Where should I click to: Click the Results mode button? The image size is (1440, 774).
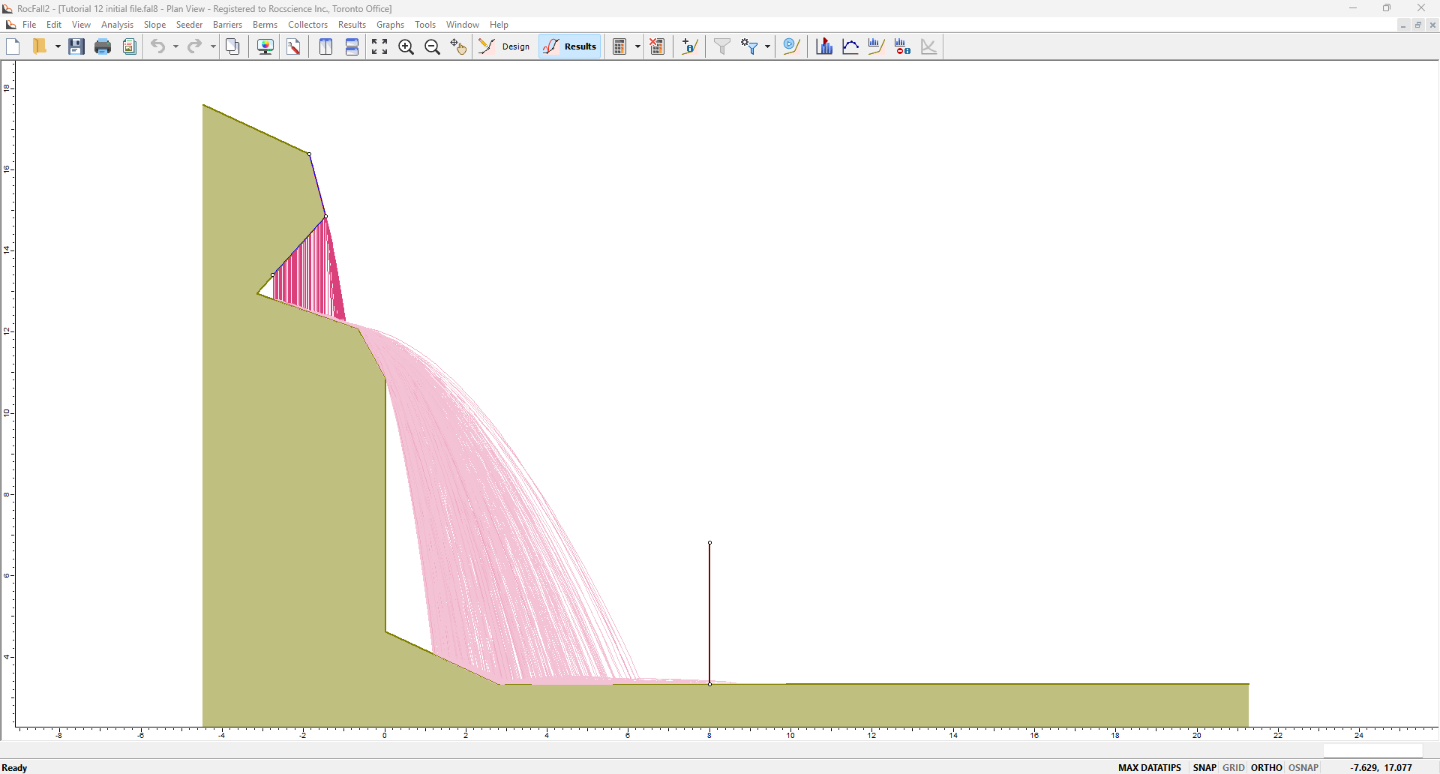pos(570,46)
